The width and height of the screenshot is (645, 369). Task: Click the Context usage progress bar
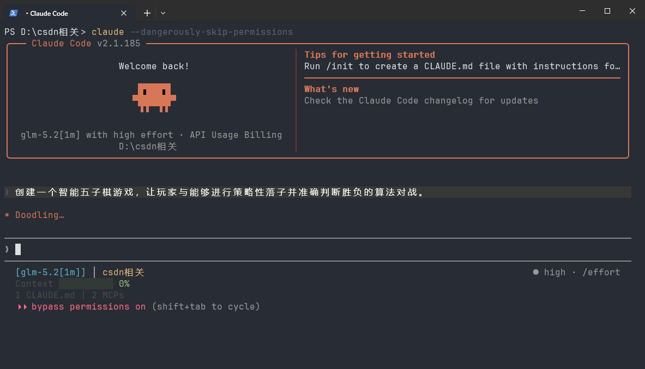click(86, 284)
